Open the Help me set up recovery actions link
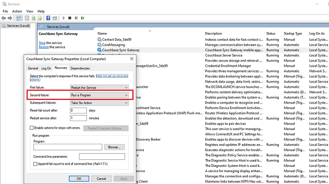 pos(112,76)
